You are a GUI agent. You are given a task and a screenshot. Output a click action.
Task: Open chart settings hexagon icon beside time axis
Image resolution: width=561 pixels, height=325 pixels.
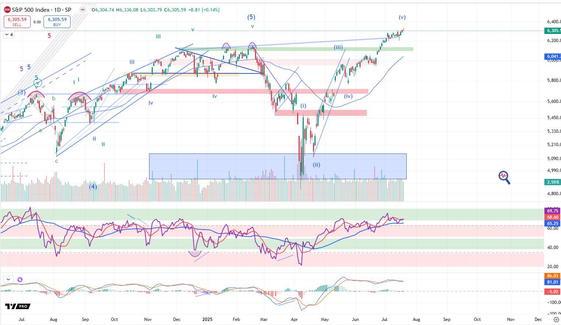tap(556, 319)
